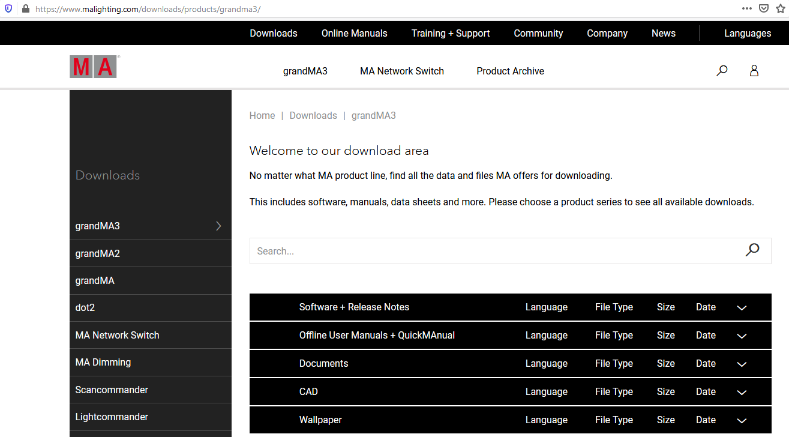Select MA Network Switch navigation link
789x437 pixels.
coord(402,71)
